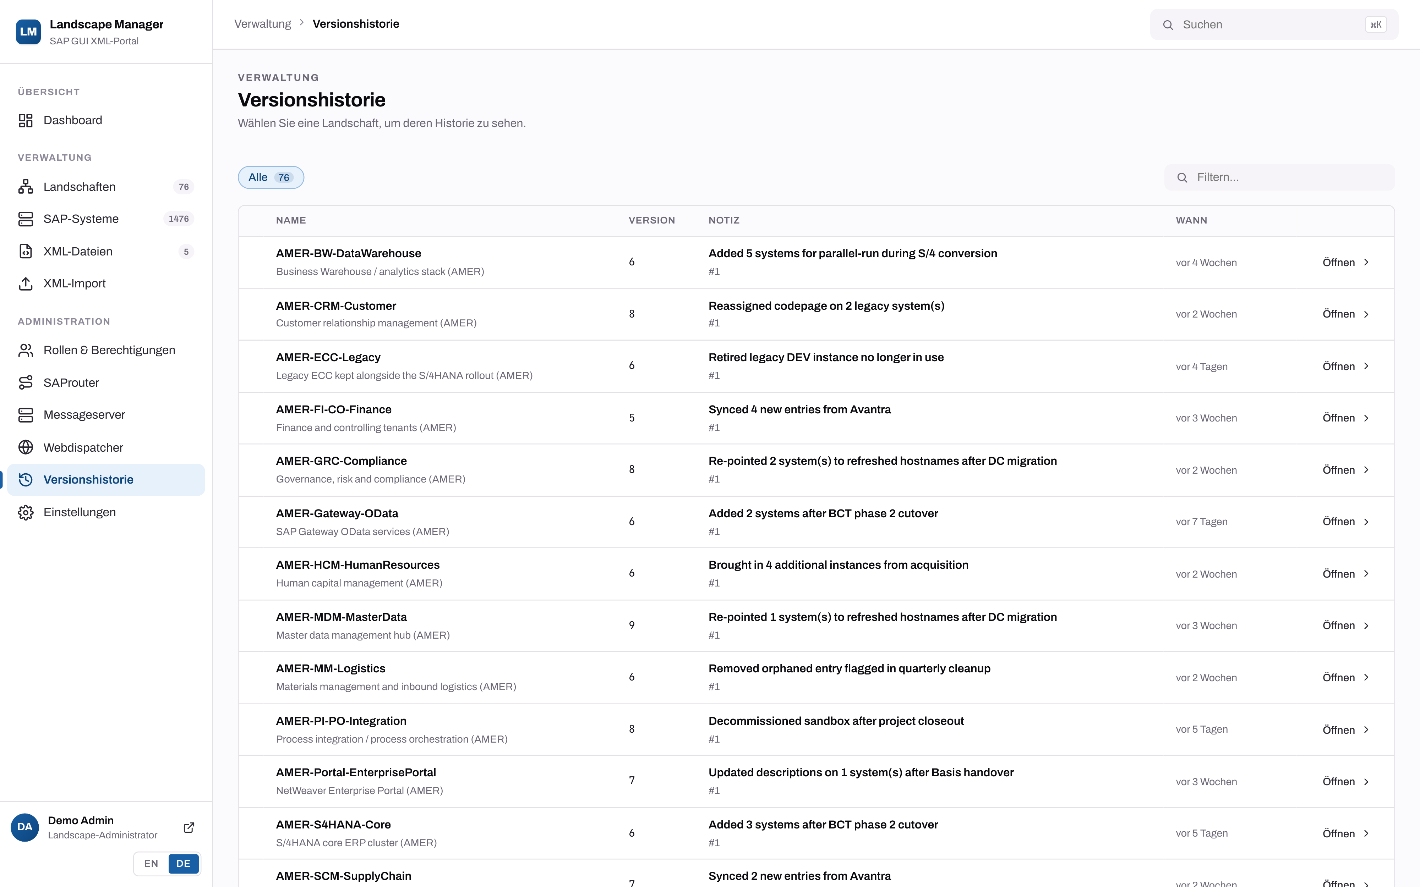The image size is (1420, 887).
Task: Click the Landschaften network icon
Action: coord(26,187)
